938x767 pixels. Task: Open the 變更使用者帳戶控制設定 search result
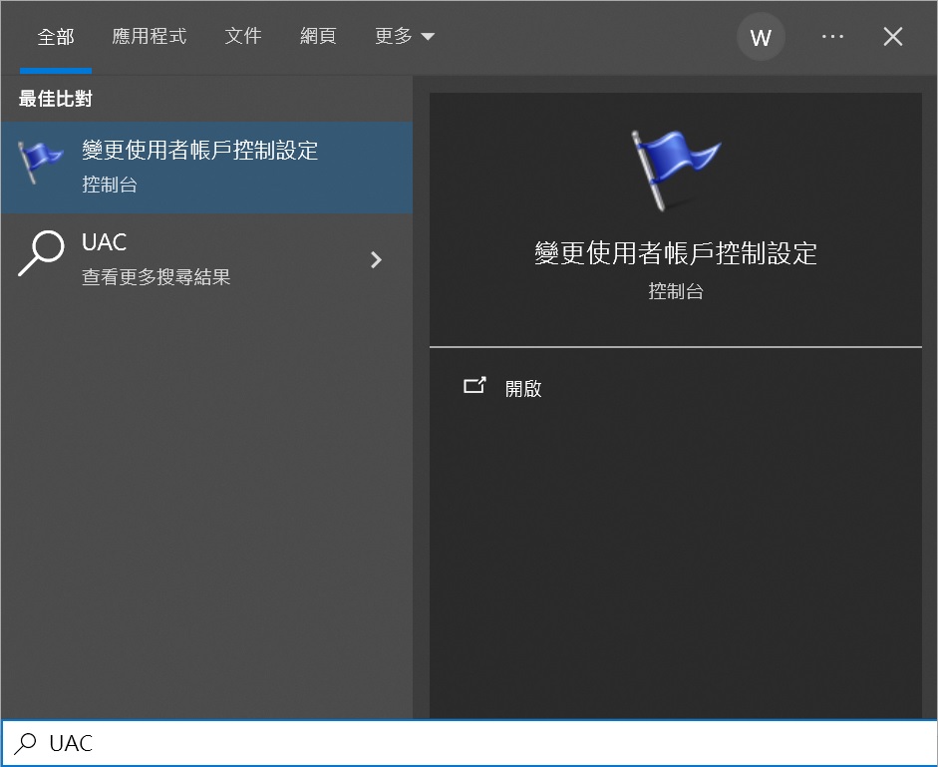click(x=207, y=167)
